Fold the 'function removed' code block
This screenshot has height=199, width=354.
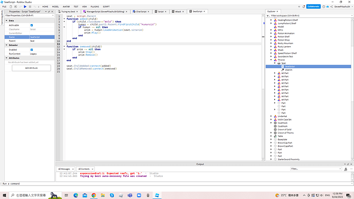click(x=64, y=47)
